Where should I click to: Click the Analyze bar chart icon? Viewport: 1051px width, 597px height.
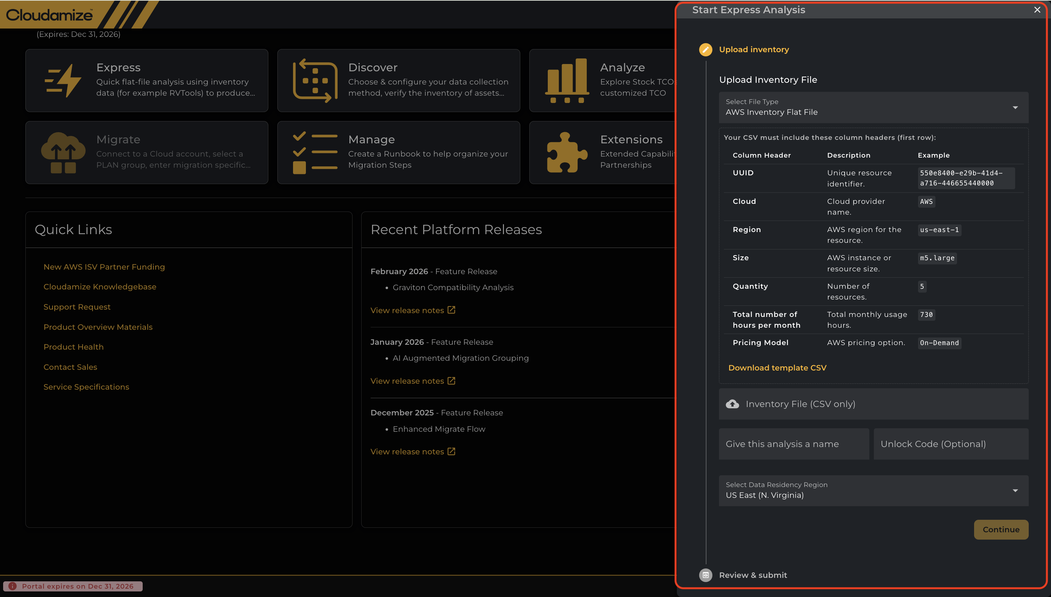[x=567, y=80]
